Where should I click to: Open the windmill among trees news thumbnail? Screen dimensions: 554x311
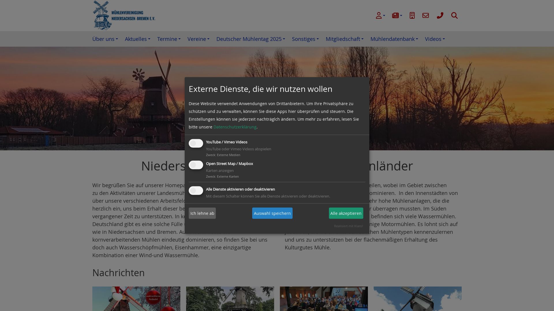coord(230,299)
